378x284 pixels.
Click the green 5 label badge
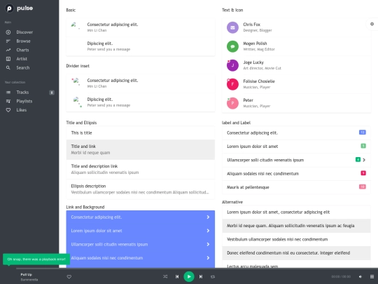click(363, 146)
